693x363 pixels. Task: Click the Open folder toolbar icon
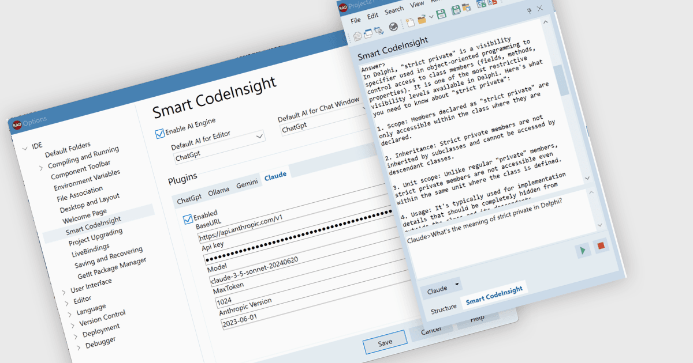[x=422, y=19]
